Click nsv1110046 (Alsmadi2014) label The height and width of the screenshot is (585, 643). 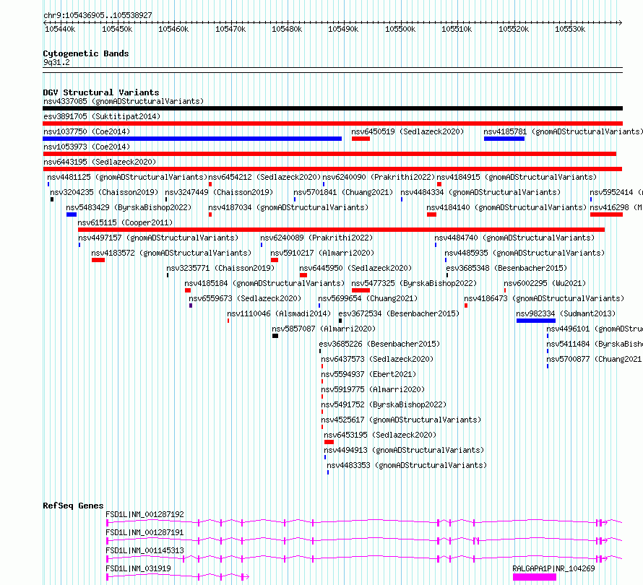[279, 313]
